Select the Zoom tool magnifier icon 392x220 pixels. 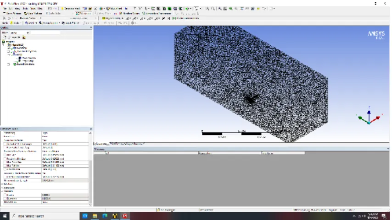207,9
